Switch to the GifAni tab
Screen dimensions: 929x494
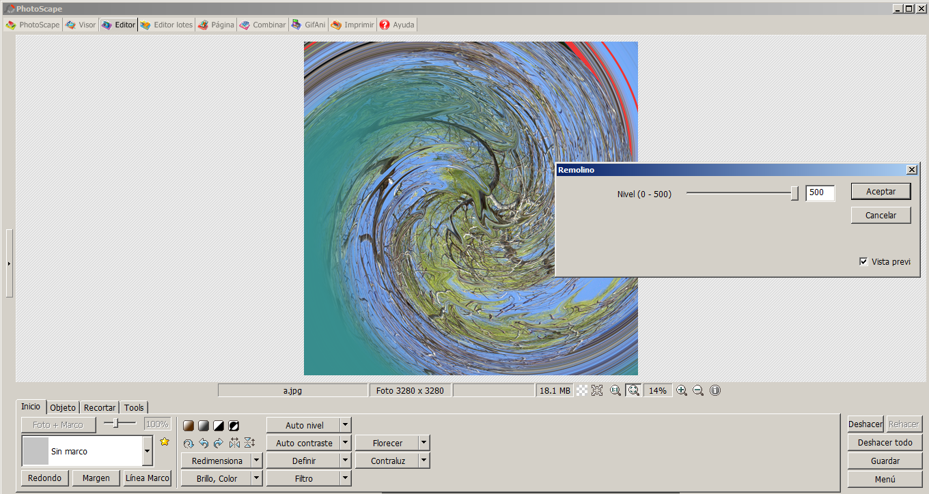(x=308, y=25)
